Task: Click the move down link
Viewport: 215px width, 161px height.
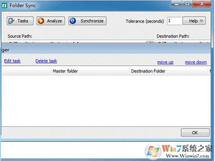Action: [x=196, y=62]
